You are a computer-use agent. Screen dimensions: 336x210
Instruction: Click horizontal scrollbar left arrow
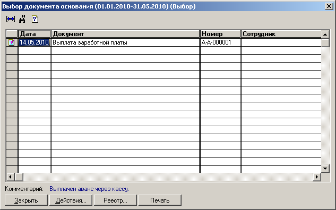[10, 177]
